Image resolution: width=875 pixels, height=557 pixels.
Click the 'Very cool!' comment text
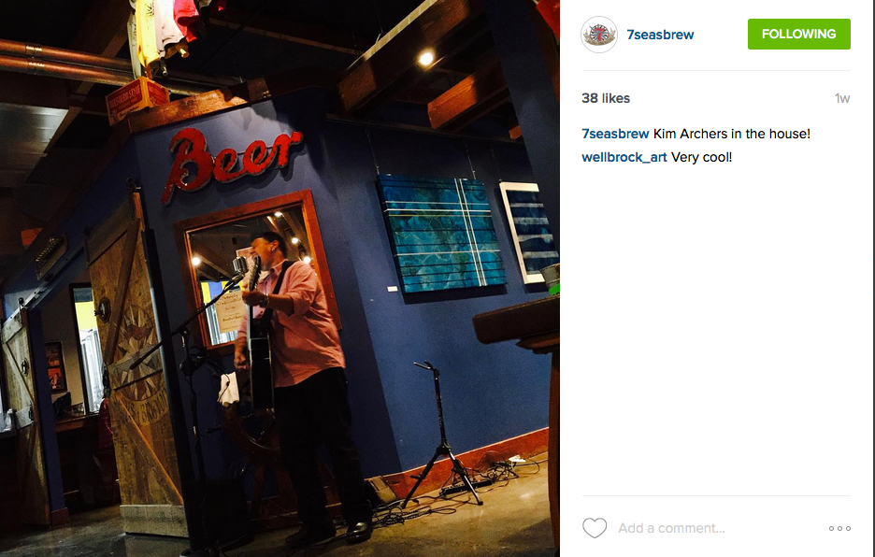(x=701, y=157)
